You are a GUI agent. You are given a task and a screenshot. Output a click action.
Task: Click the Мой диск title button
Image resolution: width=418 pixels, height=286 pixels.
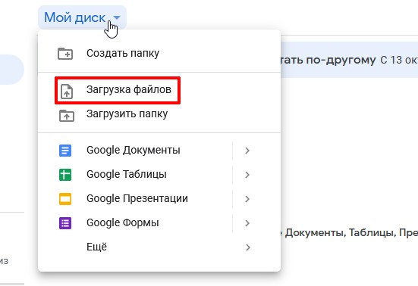82,17
